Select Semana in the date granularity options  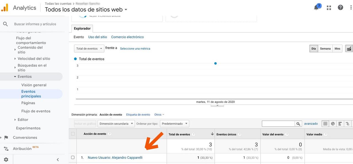click(x=325, y=48)
